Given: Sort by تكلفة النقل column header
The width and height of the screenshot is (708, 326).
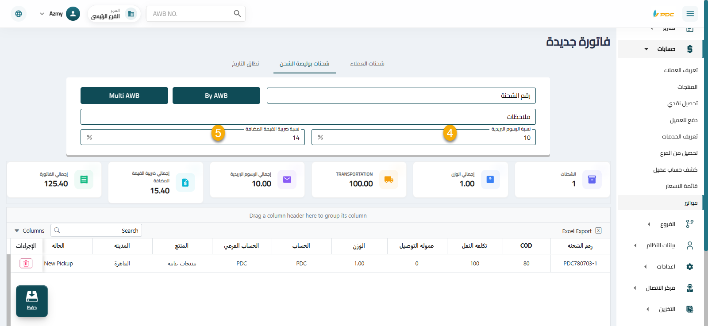Looking at the screenshot, I should point(474,246).
